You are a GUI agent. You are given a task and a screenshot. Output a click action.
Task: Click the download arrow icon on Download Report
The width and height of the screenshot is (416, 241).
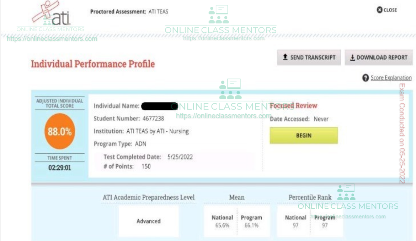coord(352,57)
